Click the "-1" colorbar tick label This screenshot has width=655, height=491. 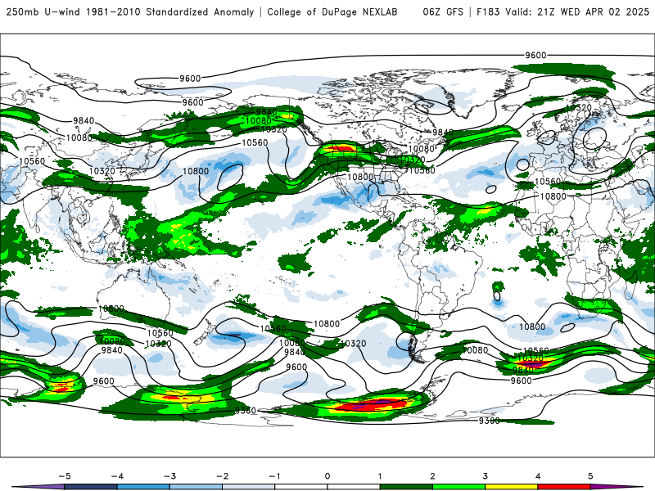[x=274, y=476]
